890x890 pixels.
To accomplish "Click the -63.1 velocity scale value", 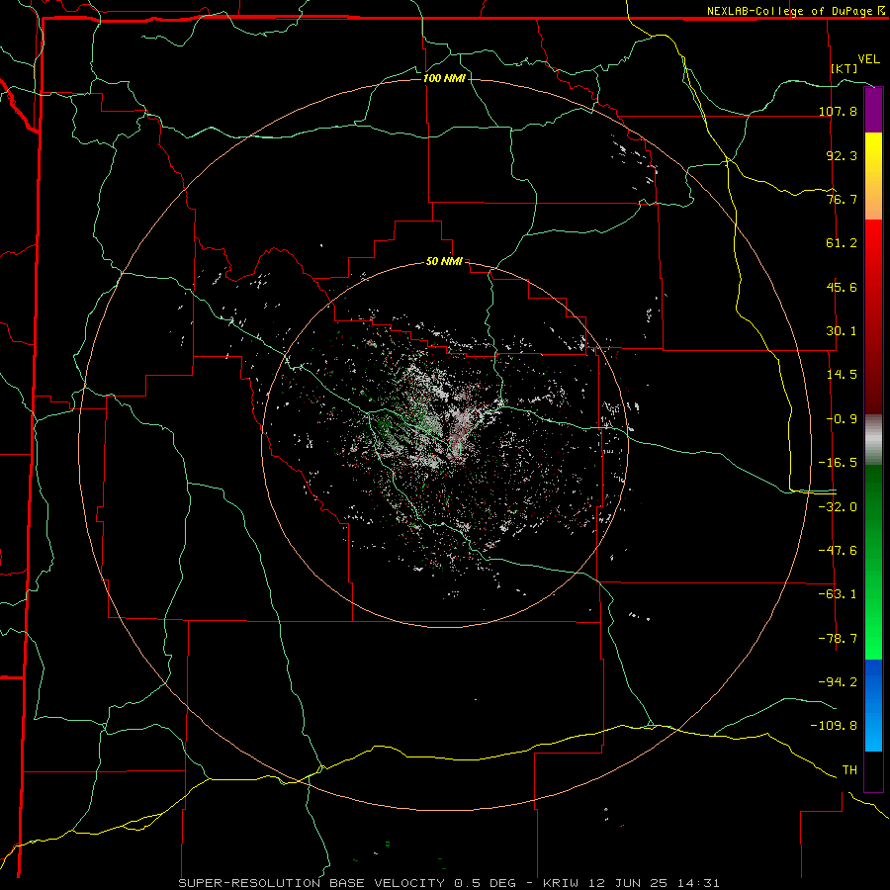I will [839, 594].
